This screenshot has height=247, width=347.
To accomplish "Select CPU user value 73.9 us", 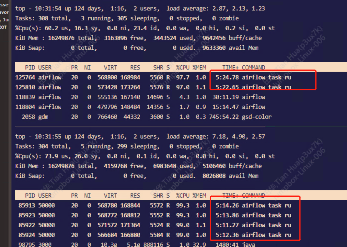I will click(56, 156).
